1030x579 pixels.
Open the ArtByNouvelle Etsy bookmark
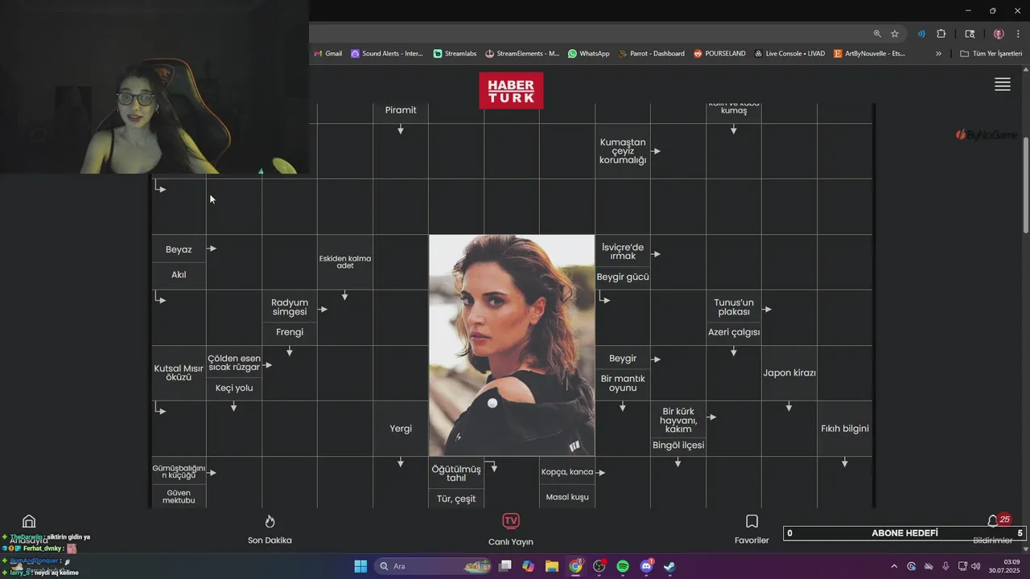coord(870,54)
